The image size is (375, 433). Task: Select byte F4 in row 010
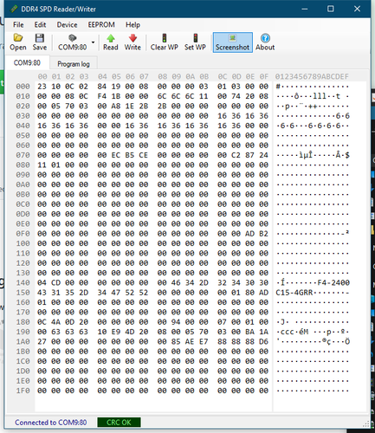102,96
